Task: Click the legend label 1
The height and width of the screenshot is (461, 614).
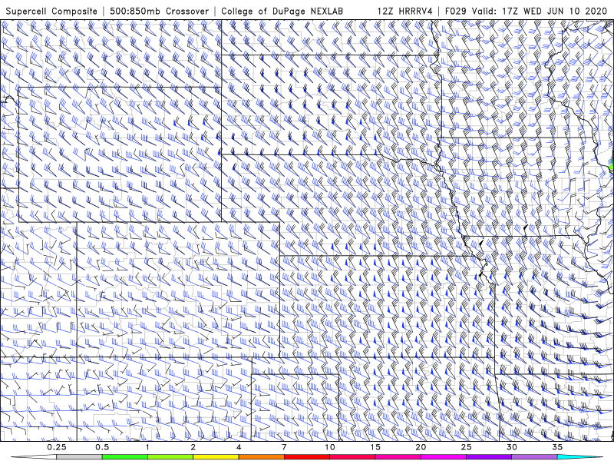Action: pos(147,447)
